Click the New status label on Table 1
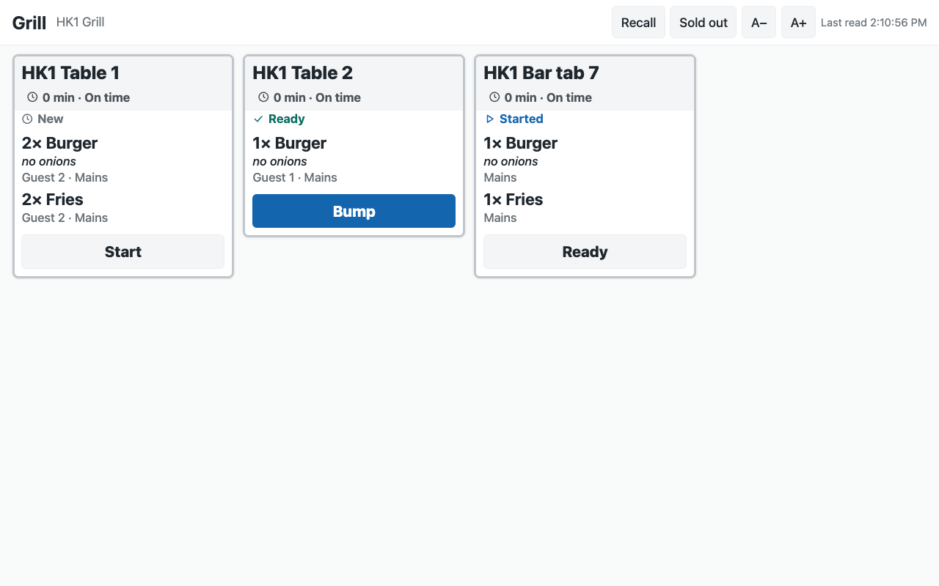This screenshot has height=586, width=939. pyautogui.click(x=51, y=119)
